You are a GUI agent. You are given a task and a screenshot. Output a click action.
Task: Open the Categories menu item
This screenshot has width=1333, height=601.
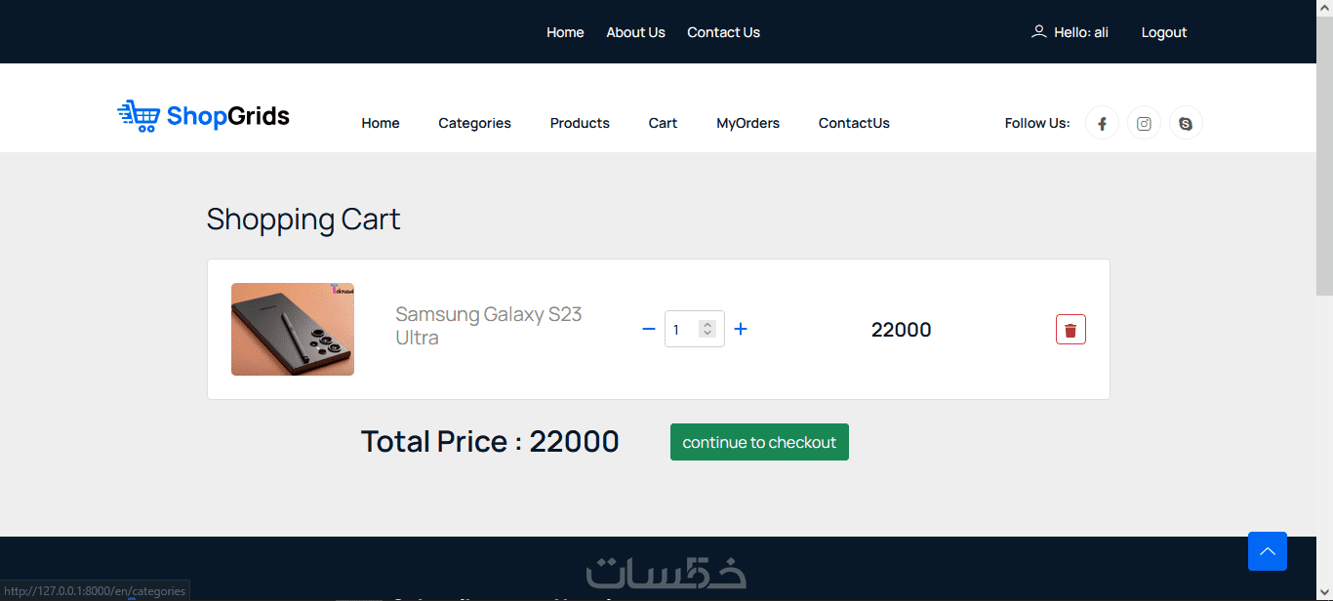(x=474, y=123)
